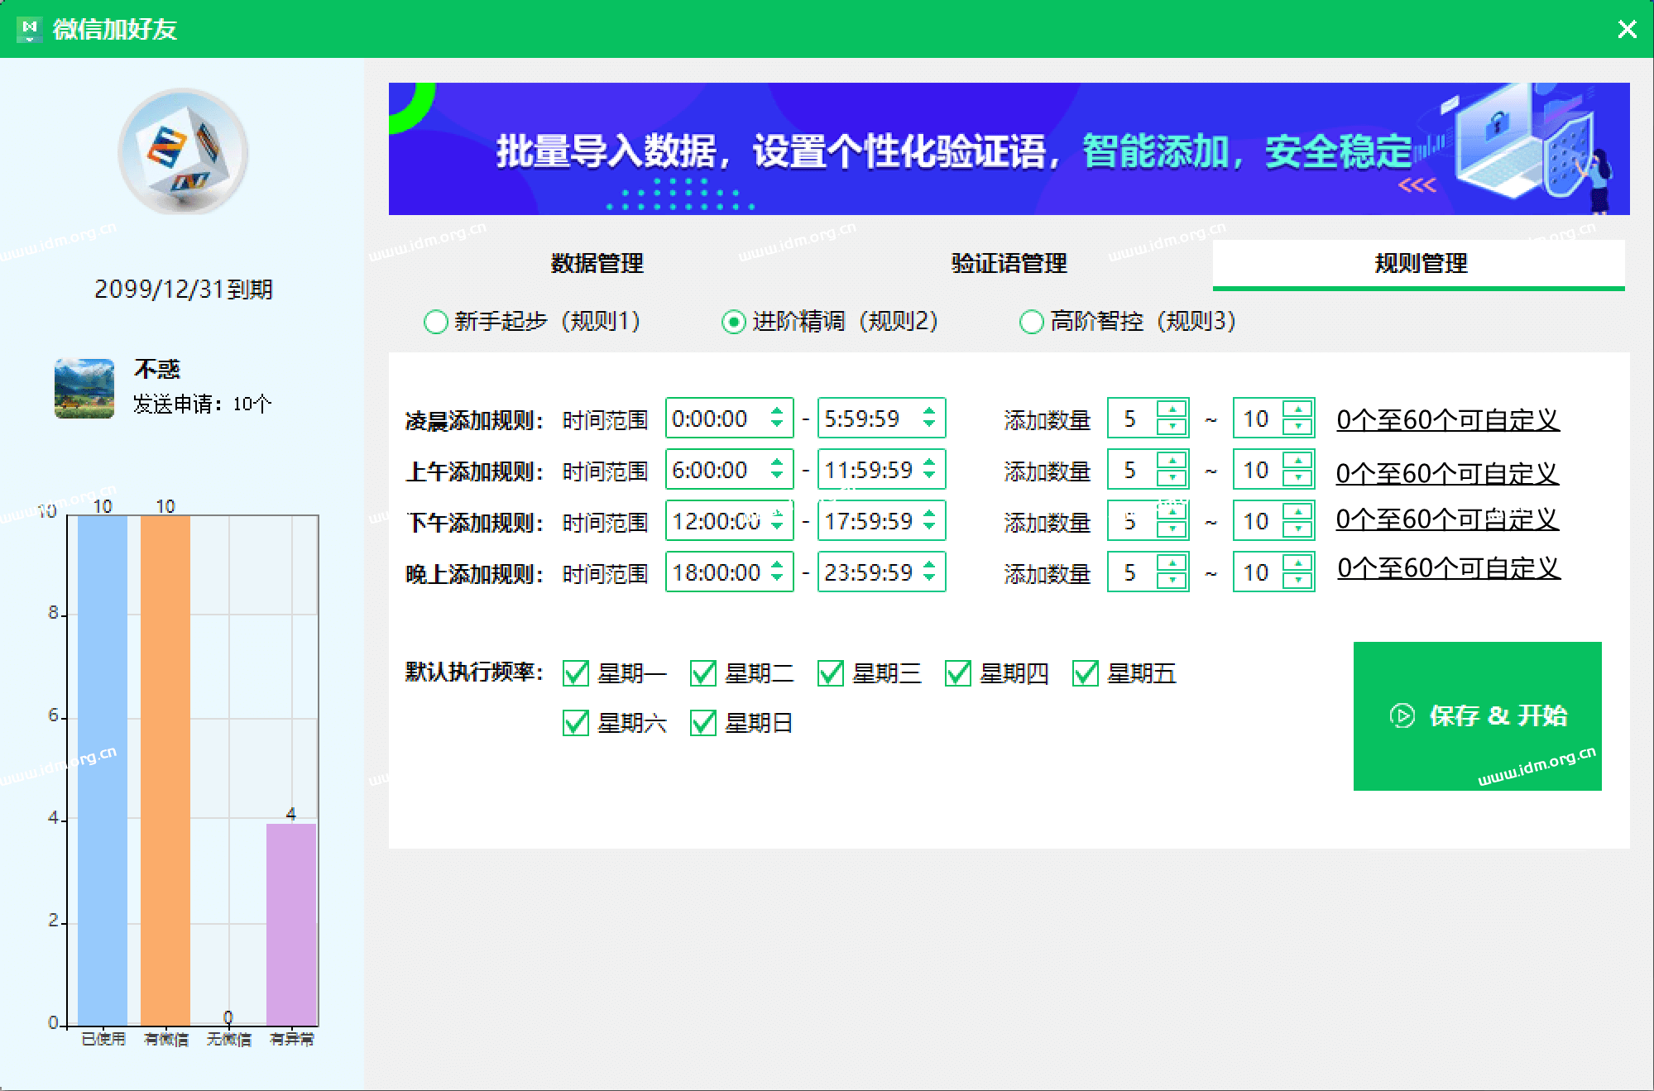
Task: Click the 18:00:00 start time field
Action: point(729,572)
